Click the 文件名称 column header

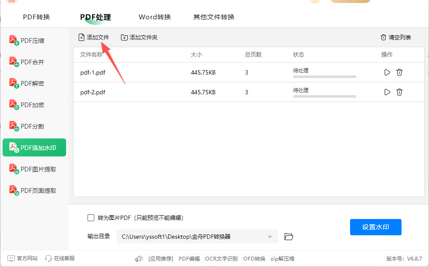click(x=91, y=55)
